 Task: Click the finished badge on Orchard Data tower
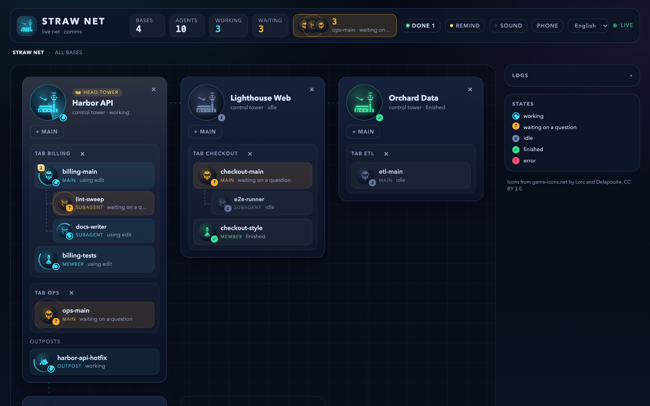tap(380, 118)
